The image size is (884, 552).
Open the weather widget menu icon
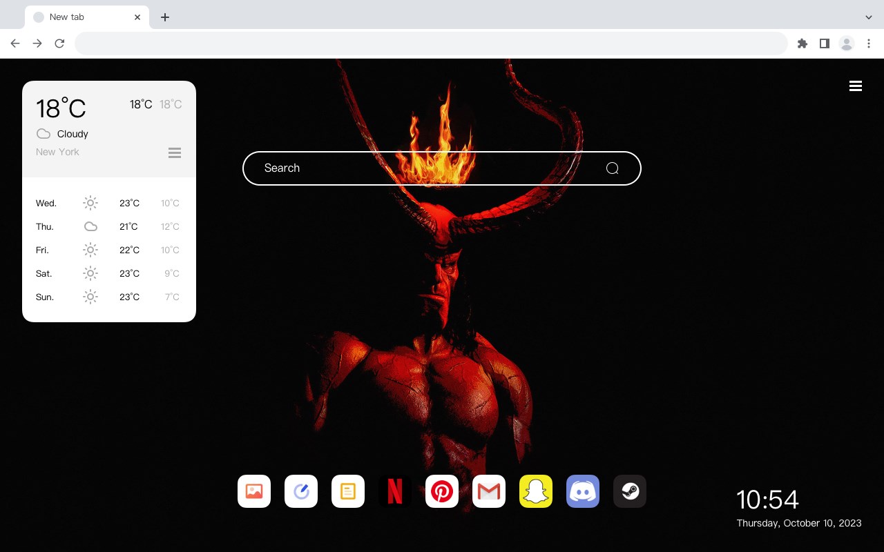175,152
